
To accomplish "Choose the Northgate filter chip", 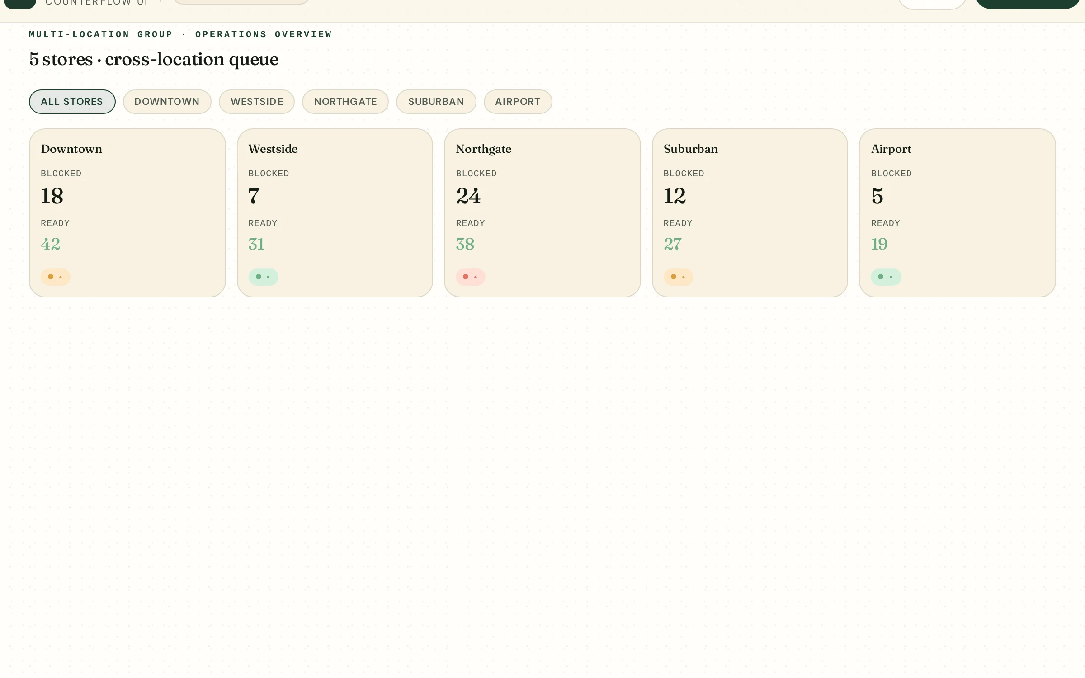I will [x=345, y=102].
